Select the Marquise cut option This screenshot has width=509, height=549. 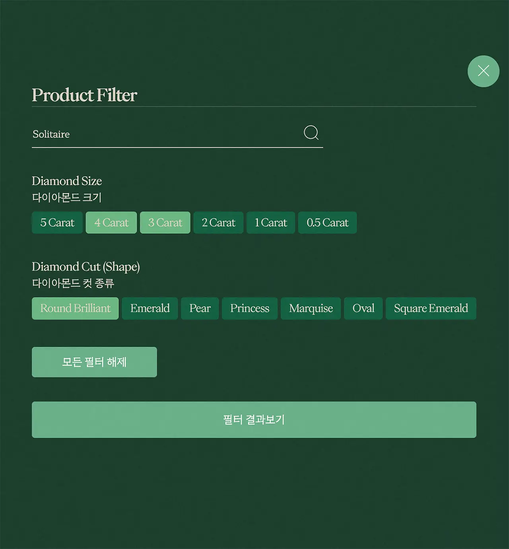click(311, 308)
